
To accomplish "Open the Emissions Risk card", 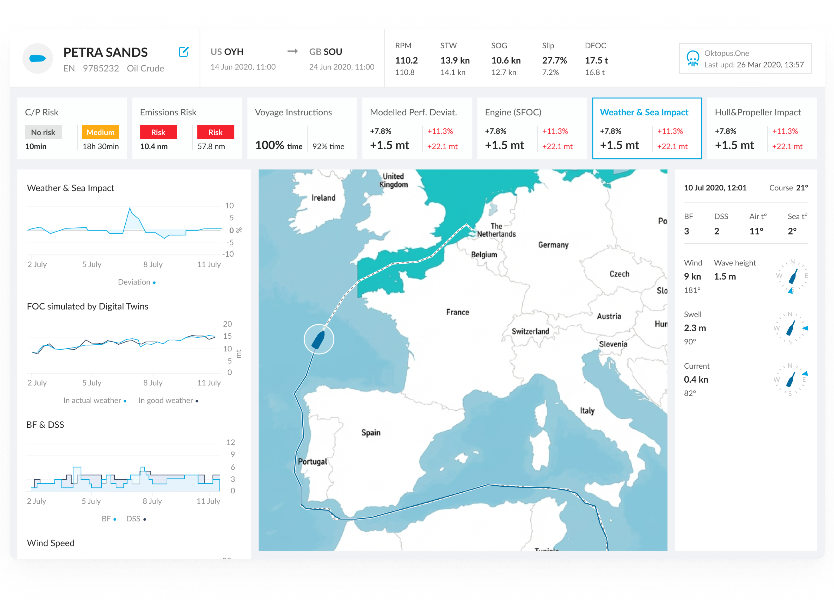I will [x=187, y=128].
